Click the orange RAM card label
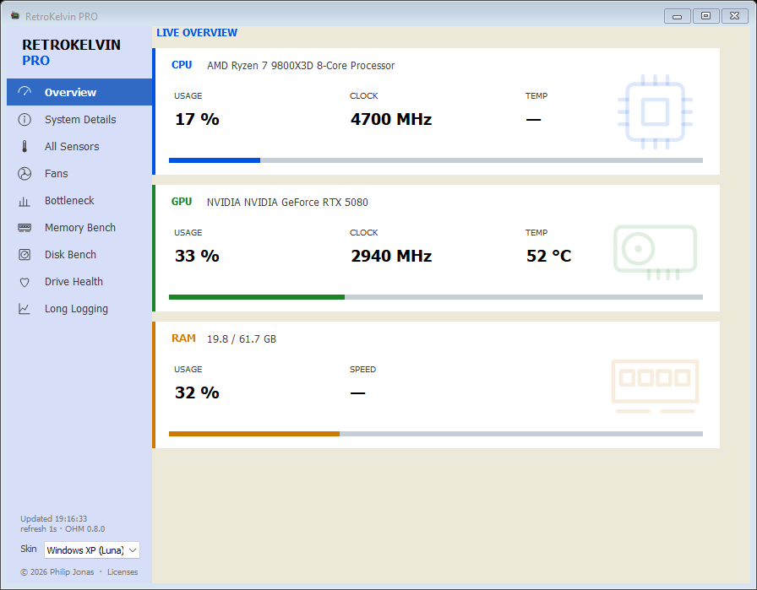This screenshot has height=590, width=757. click(x=183, y=338)
